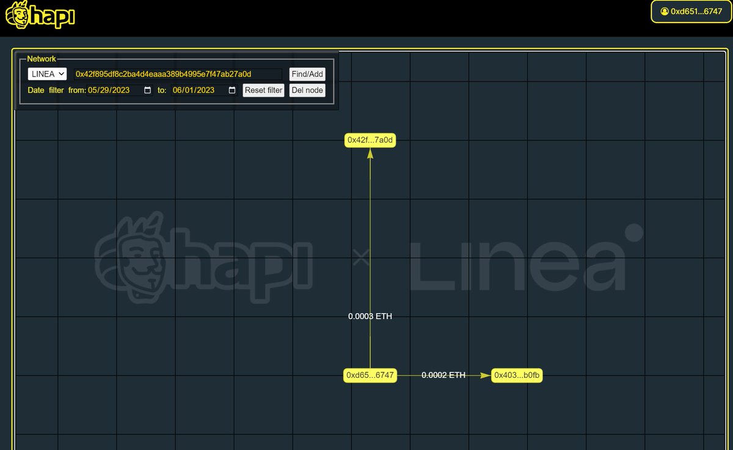The image size is (733, 450).
Task: Click the user icon in wallet button
Action: point(665,11)
